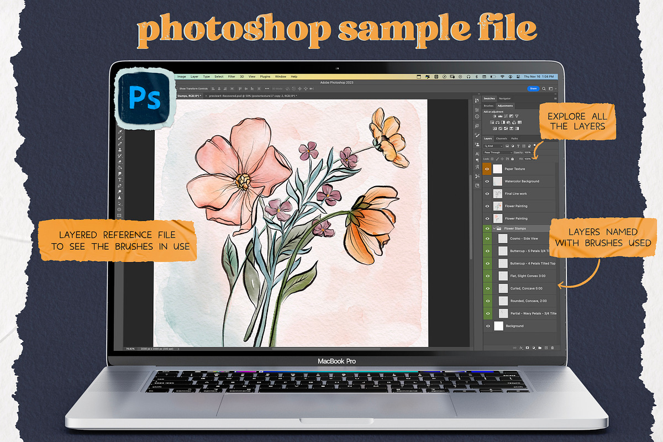Hide the Flower Stamps group

[x=487, y=228]
